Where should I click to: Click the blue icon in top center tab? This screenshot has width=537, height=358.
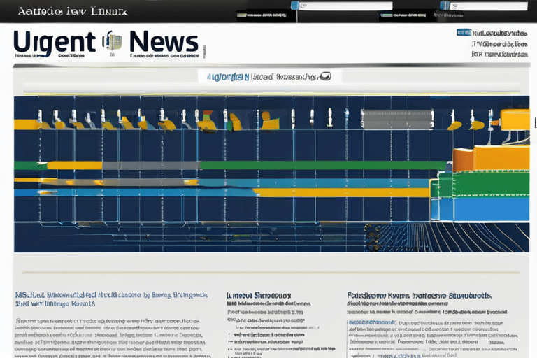pyautogui.click(x=294, y=6)
